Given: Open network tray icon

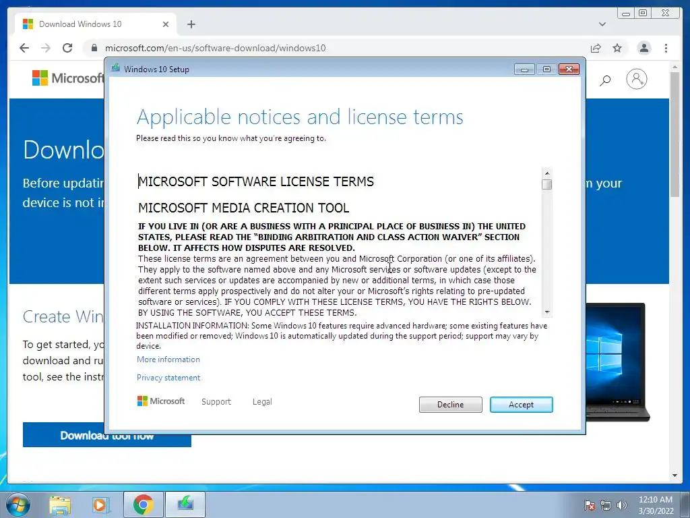Looking at the screenshot, I should pyautogui.click(x=606, y=505).
